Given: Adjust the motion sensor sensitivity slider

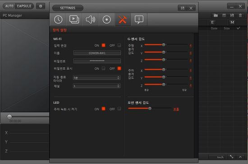Looking at the screenshot, I should pos(150,108).
